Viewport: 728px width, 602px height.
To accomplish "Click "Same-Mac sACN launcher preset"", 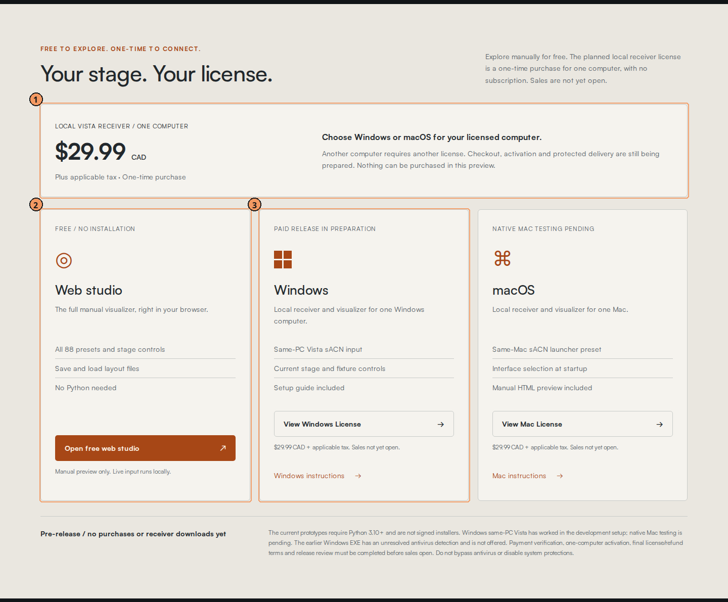I will click(x=547, y=350).
